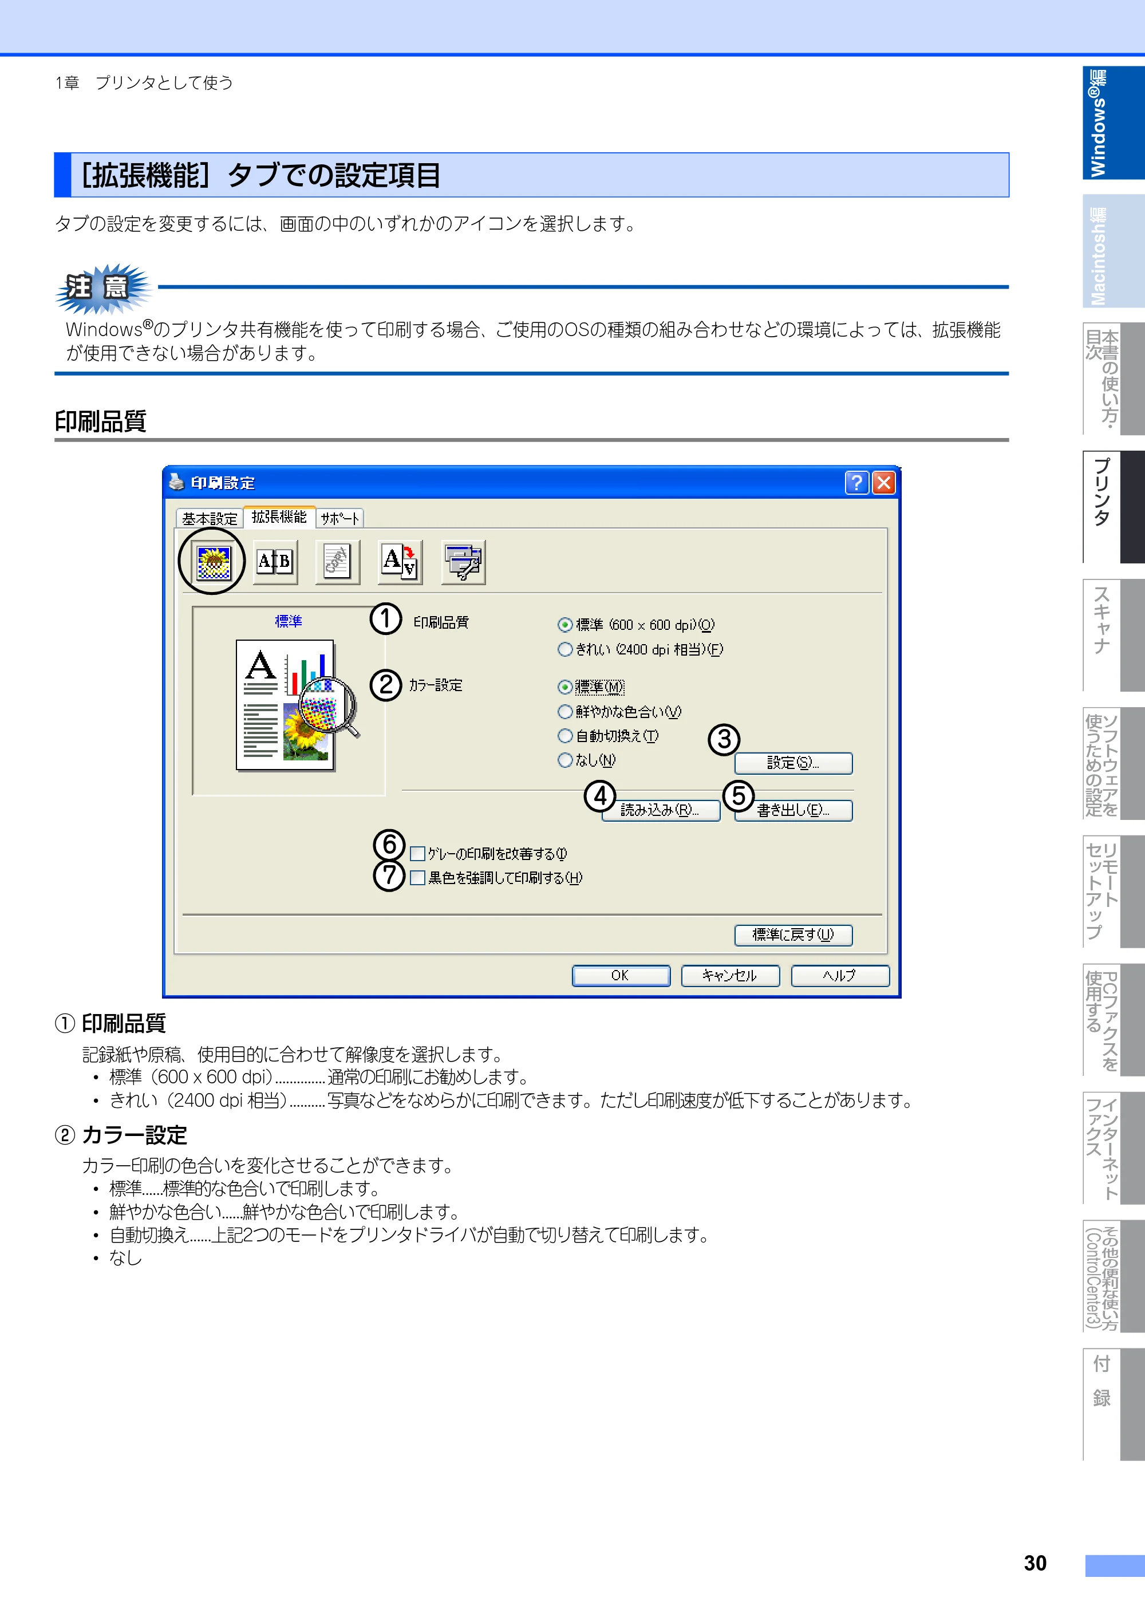Viewport: 1145px width, 1621px height.
Task: Go to その他の便利な使い方 (ControlCenter3) side tab
Action: pos(1114,1276)
